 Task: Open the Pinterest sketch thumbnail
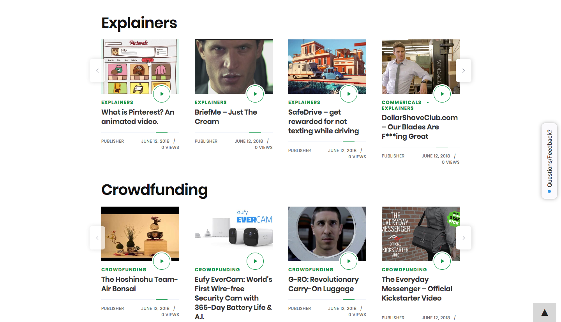pos(140,67)
